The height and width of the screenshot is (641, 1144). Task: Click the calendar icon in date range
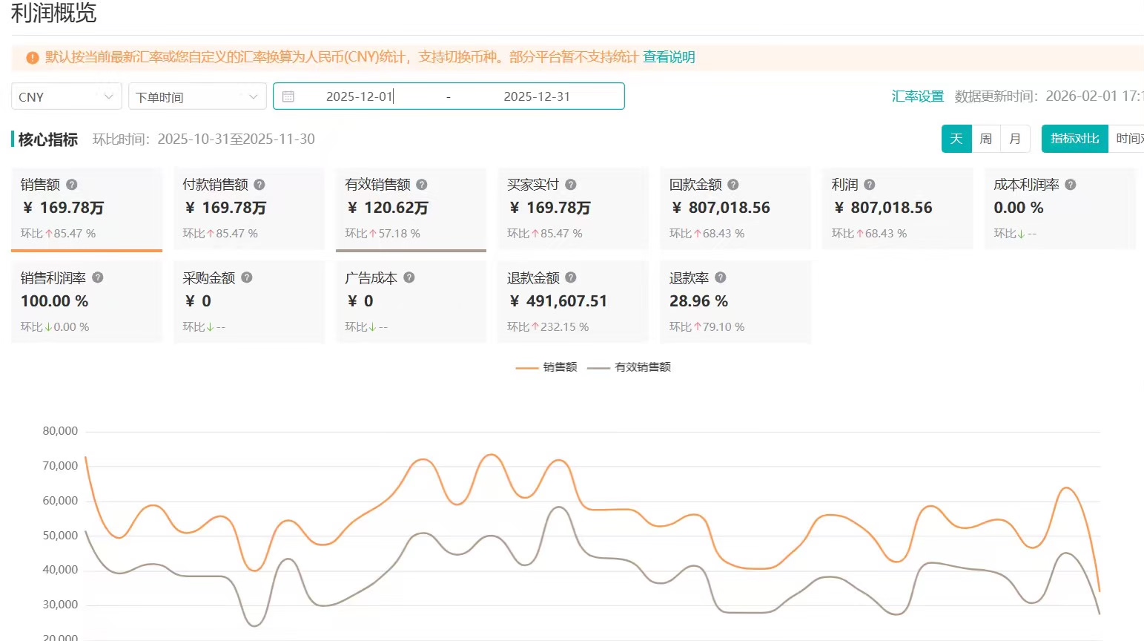click(288, 96)
